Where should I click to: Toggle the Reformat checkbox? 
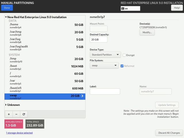pos(122,66)
